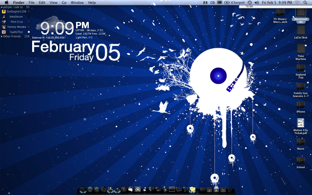Open the white bird dock icon
The width and height of the screenshot is (312, 195).
pyautogui.click(x=131, y=189)
